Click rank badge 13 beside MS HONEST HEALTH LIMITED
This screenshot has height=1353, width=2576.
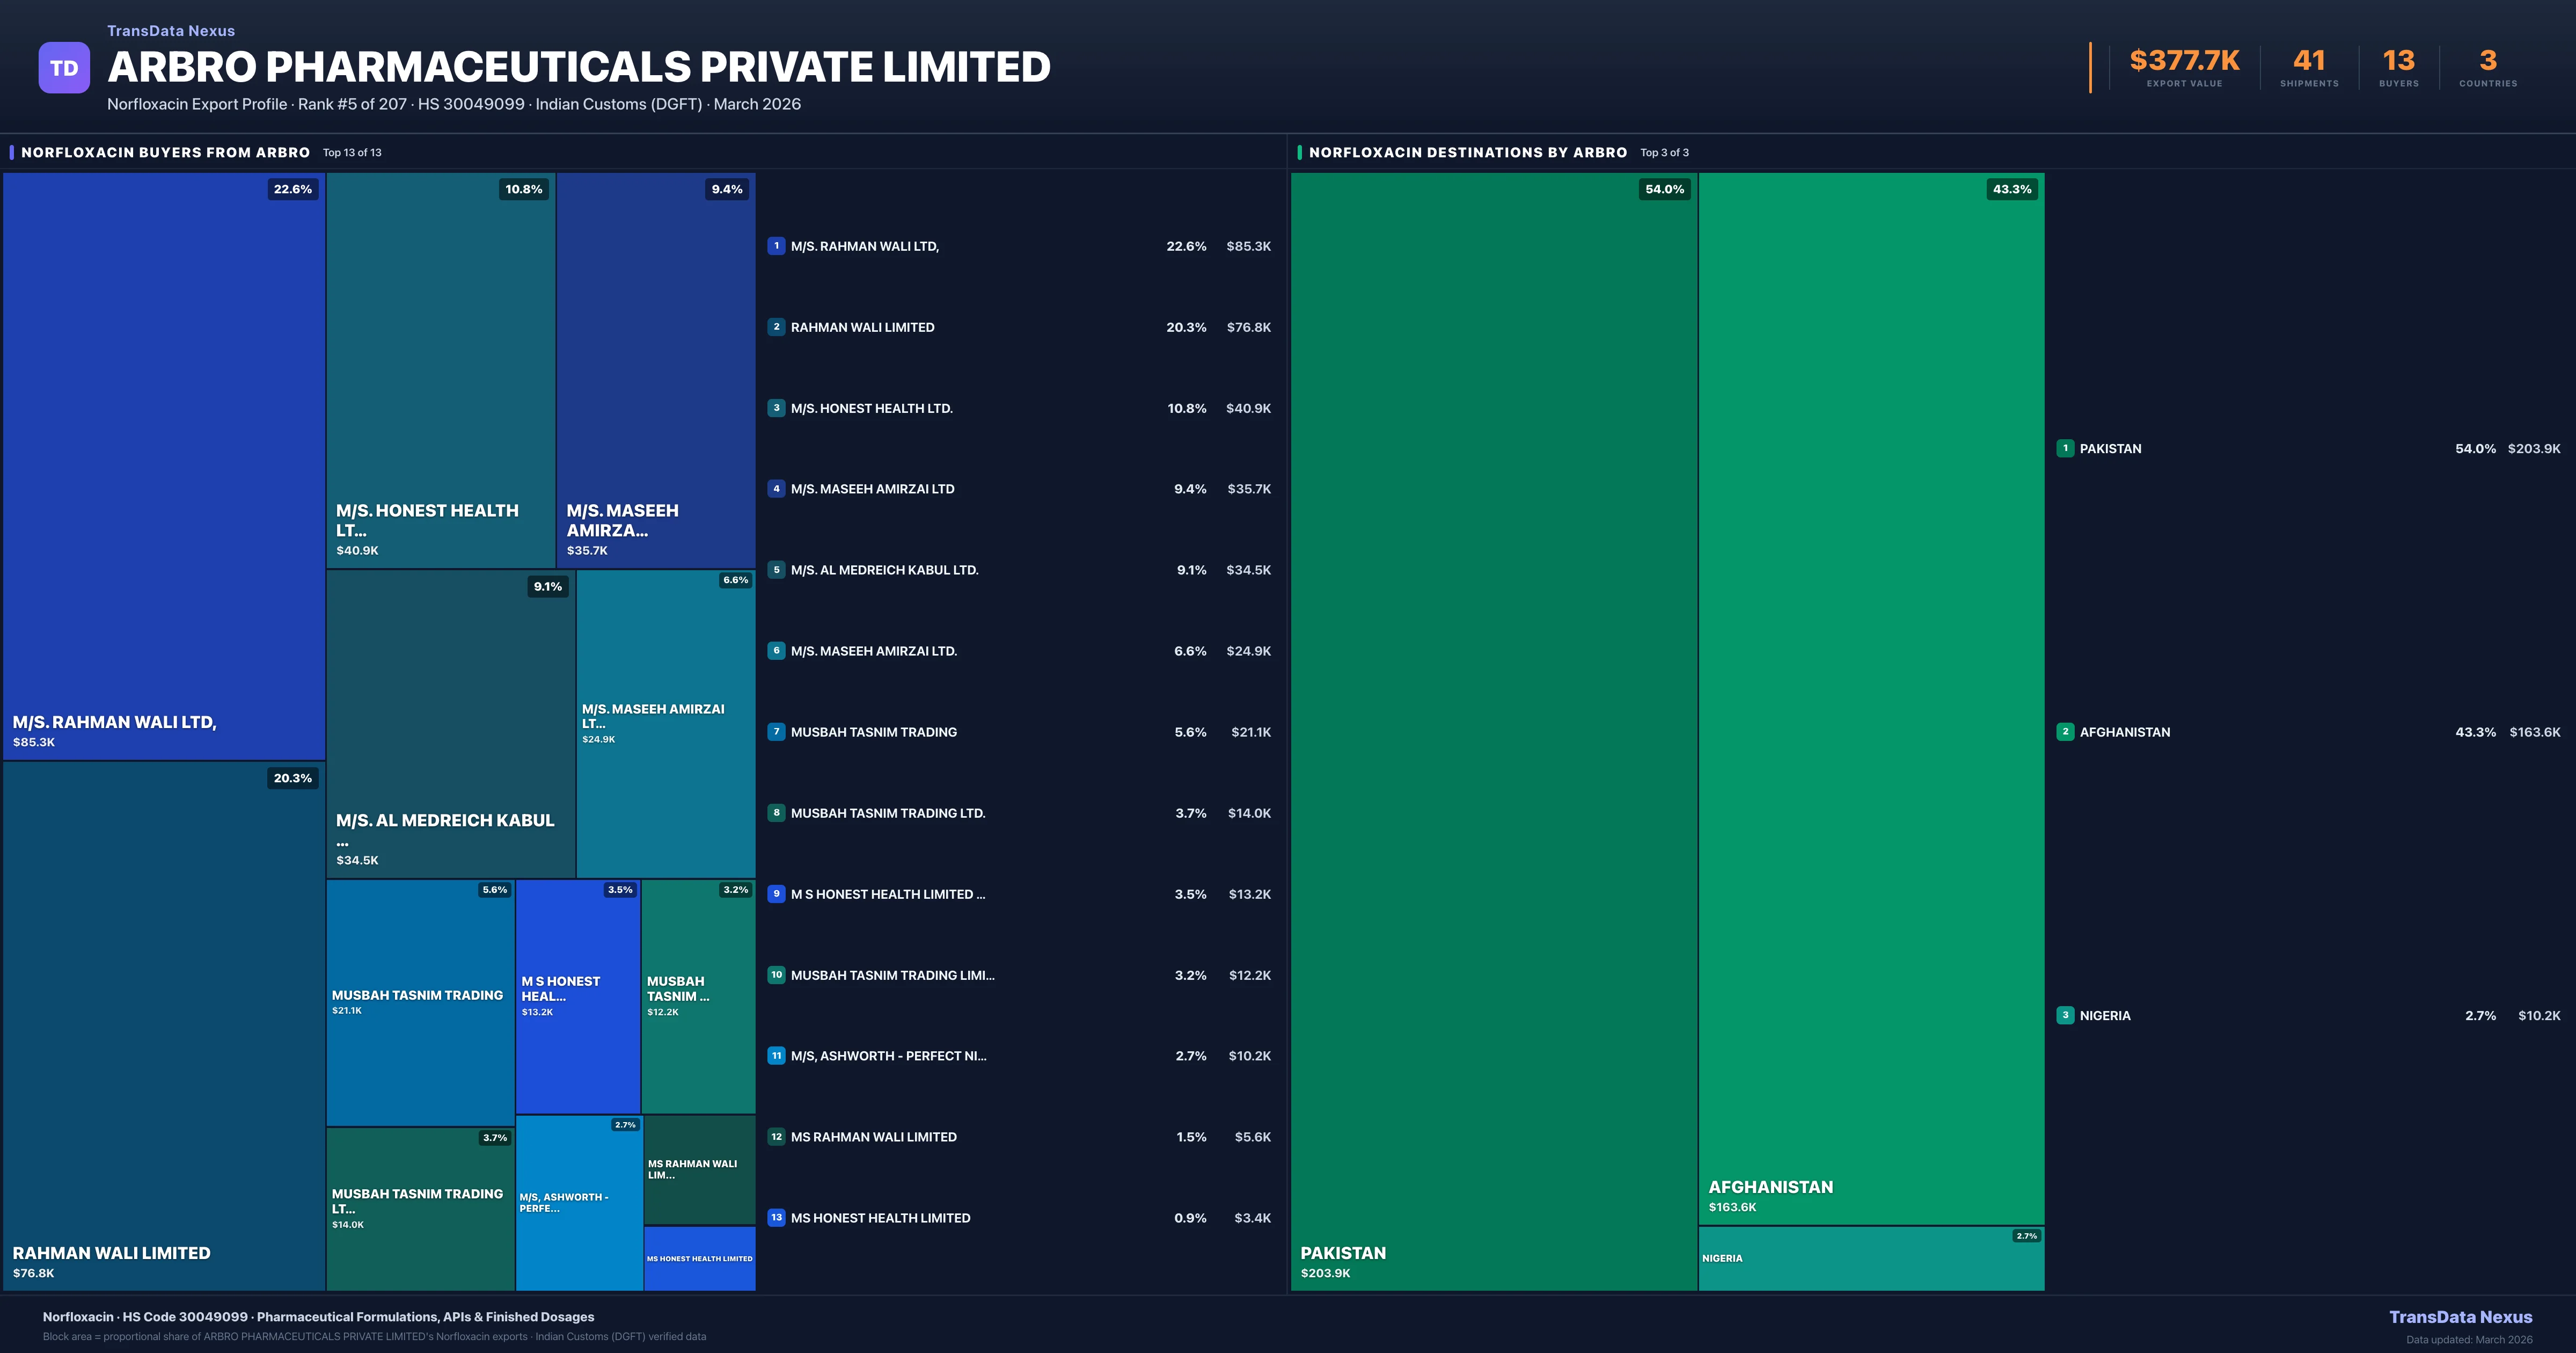776,1218
